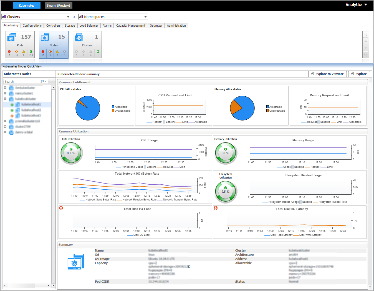Expand the topmost cluster in nodes tree
The width and height of the screenshot is (374, 291).
click(5, 87)
